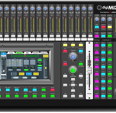Click the down arrow navigation button

pyautogui.click(x=73, y=90)
